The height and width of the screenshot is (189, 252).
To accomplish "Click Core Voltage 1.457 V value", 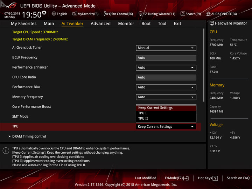I will coord(235,58).
